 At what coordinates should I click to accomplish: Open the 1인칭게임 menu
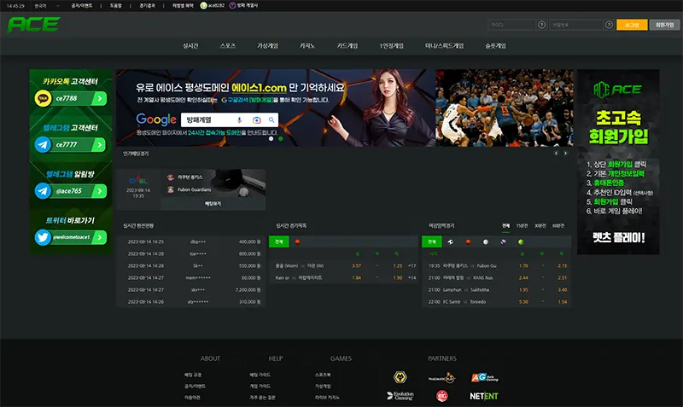(x=391, y=46)
